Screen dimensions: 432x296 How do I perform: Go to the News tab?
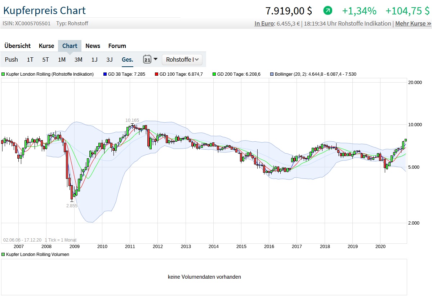[93, 46]
